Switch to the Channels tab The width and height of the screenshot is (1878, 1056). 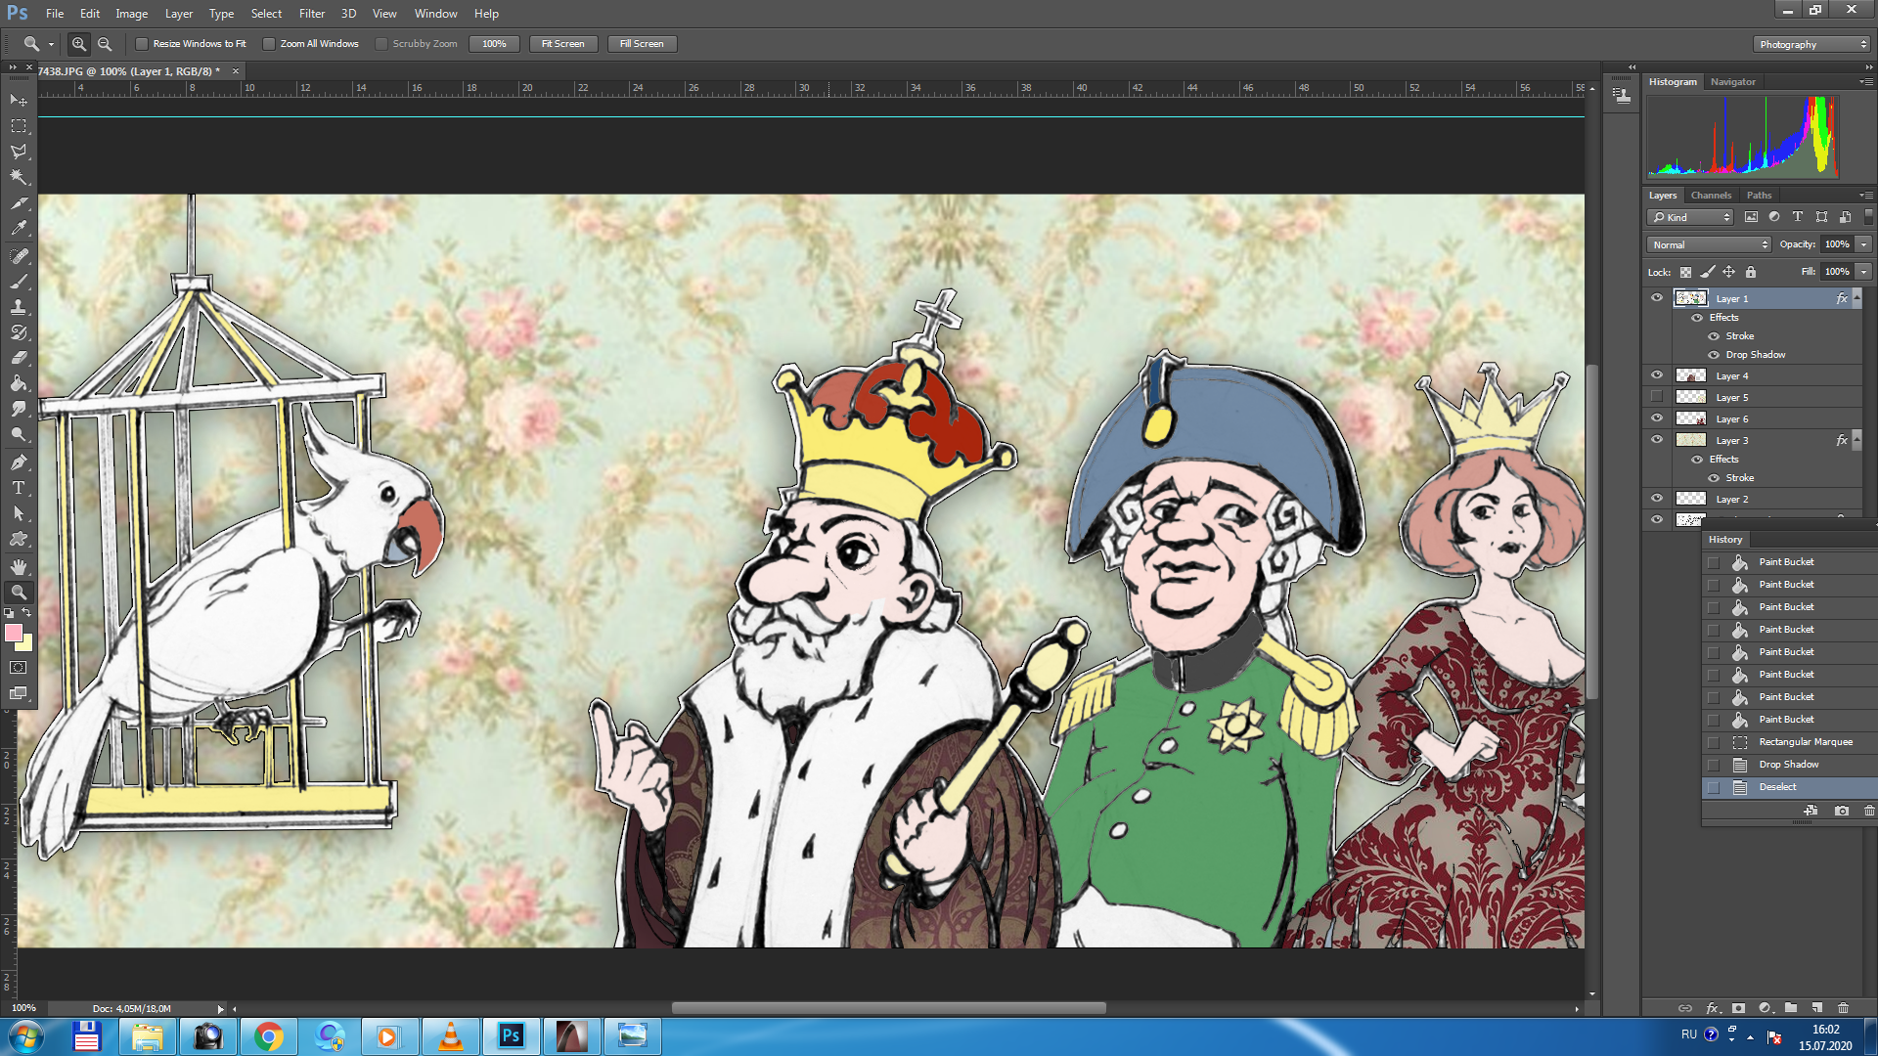point(1711,195)
